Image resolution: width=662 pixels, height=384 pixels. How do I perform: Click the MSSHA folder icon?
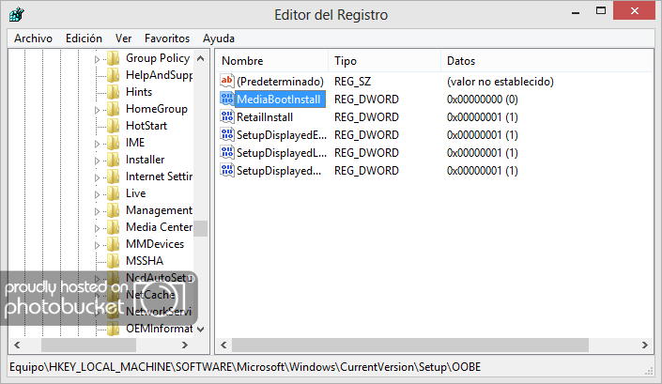tap(113, 261)
